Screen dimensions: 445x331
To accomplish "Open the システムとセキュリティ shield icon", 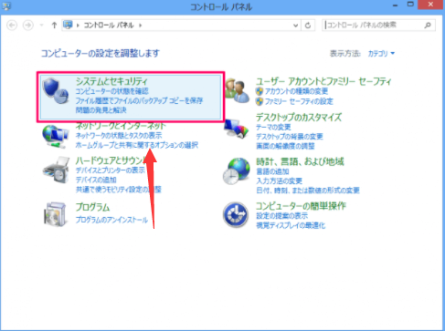I will coord(56,90).
